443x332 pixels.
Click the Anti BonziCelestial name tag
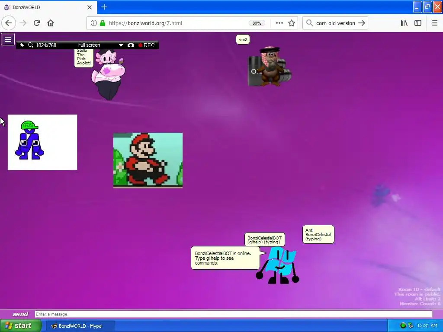pos(318,234)
